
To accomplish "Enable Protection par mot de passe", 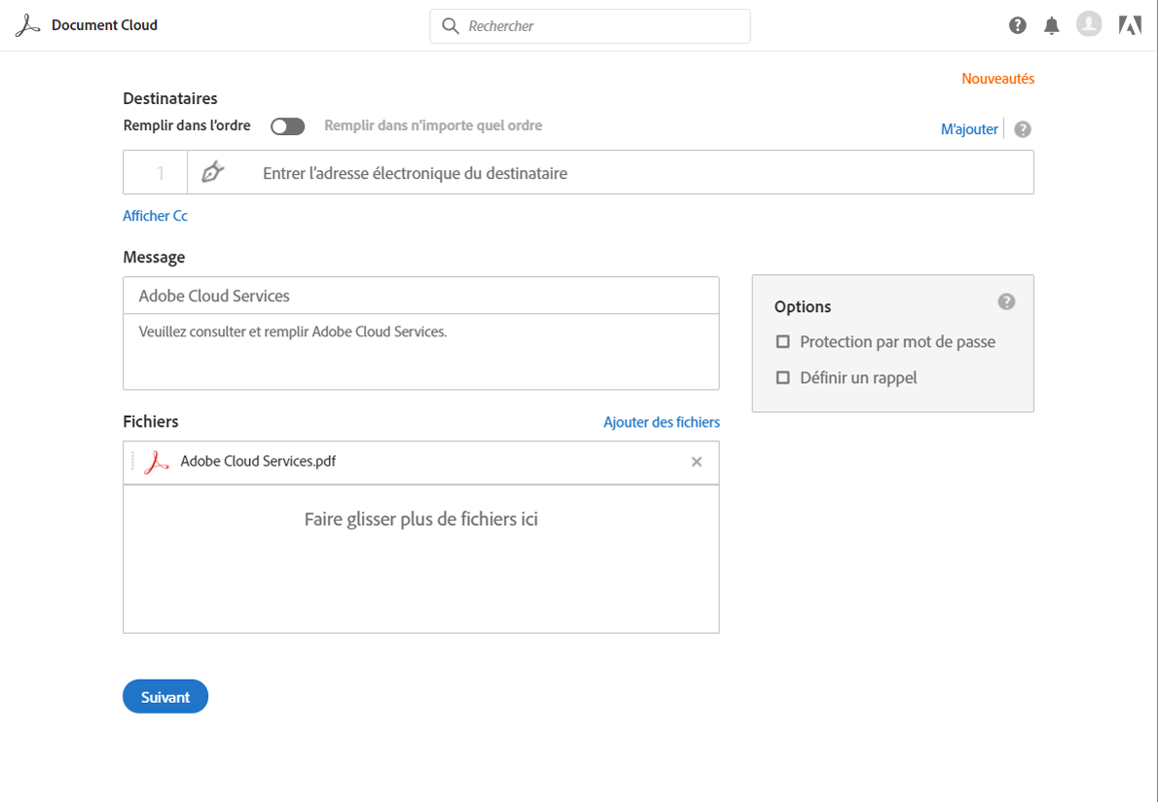I will (782, 342).
